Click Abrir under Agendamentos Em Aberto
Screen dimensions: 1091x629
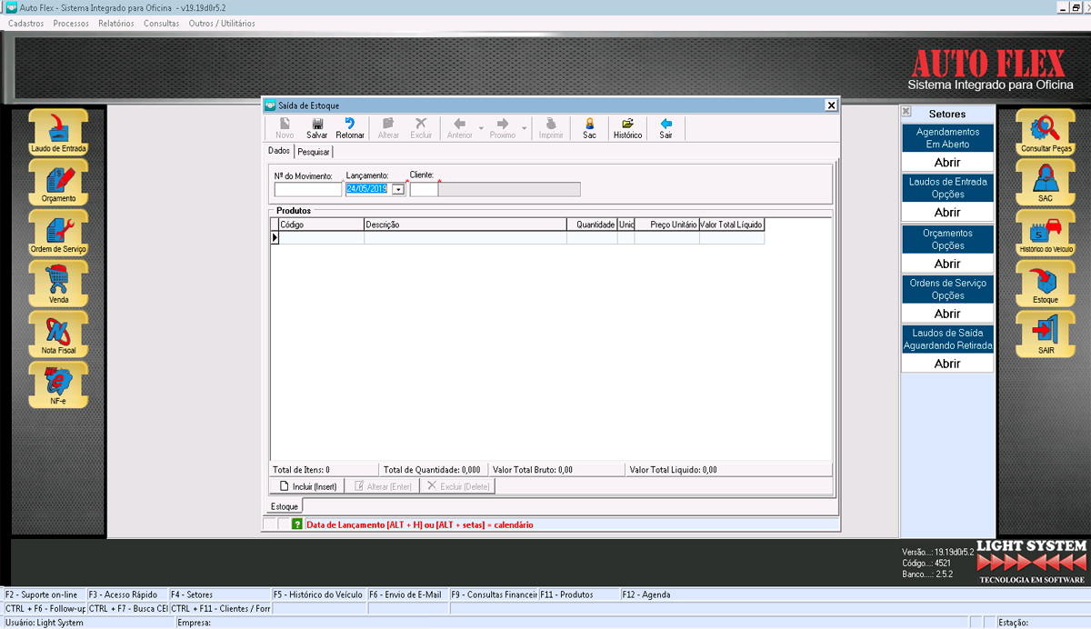[x=947, y=163]
